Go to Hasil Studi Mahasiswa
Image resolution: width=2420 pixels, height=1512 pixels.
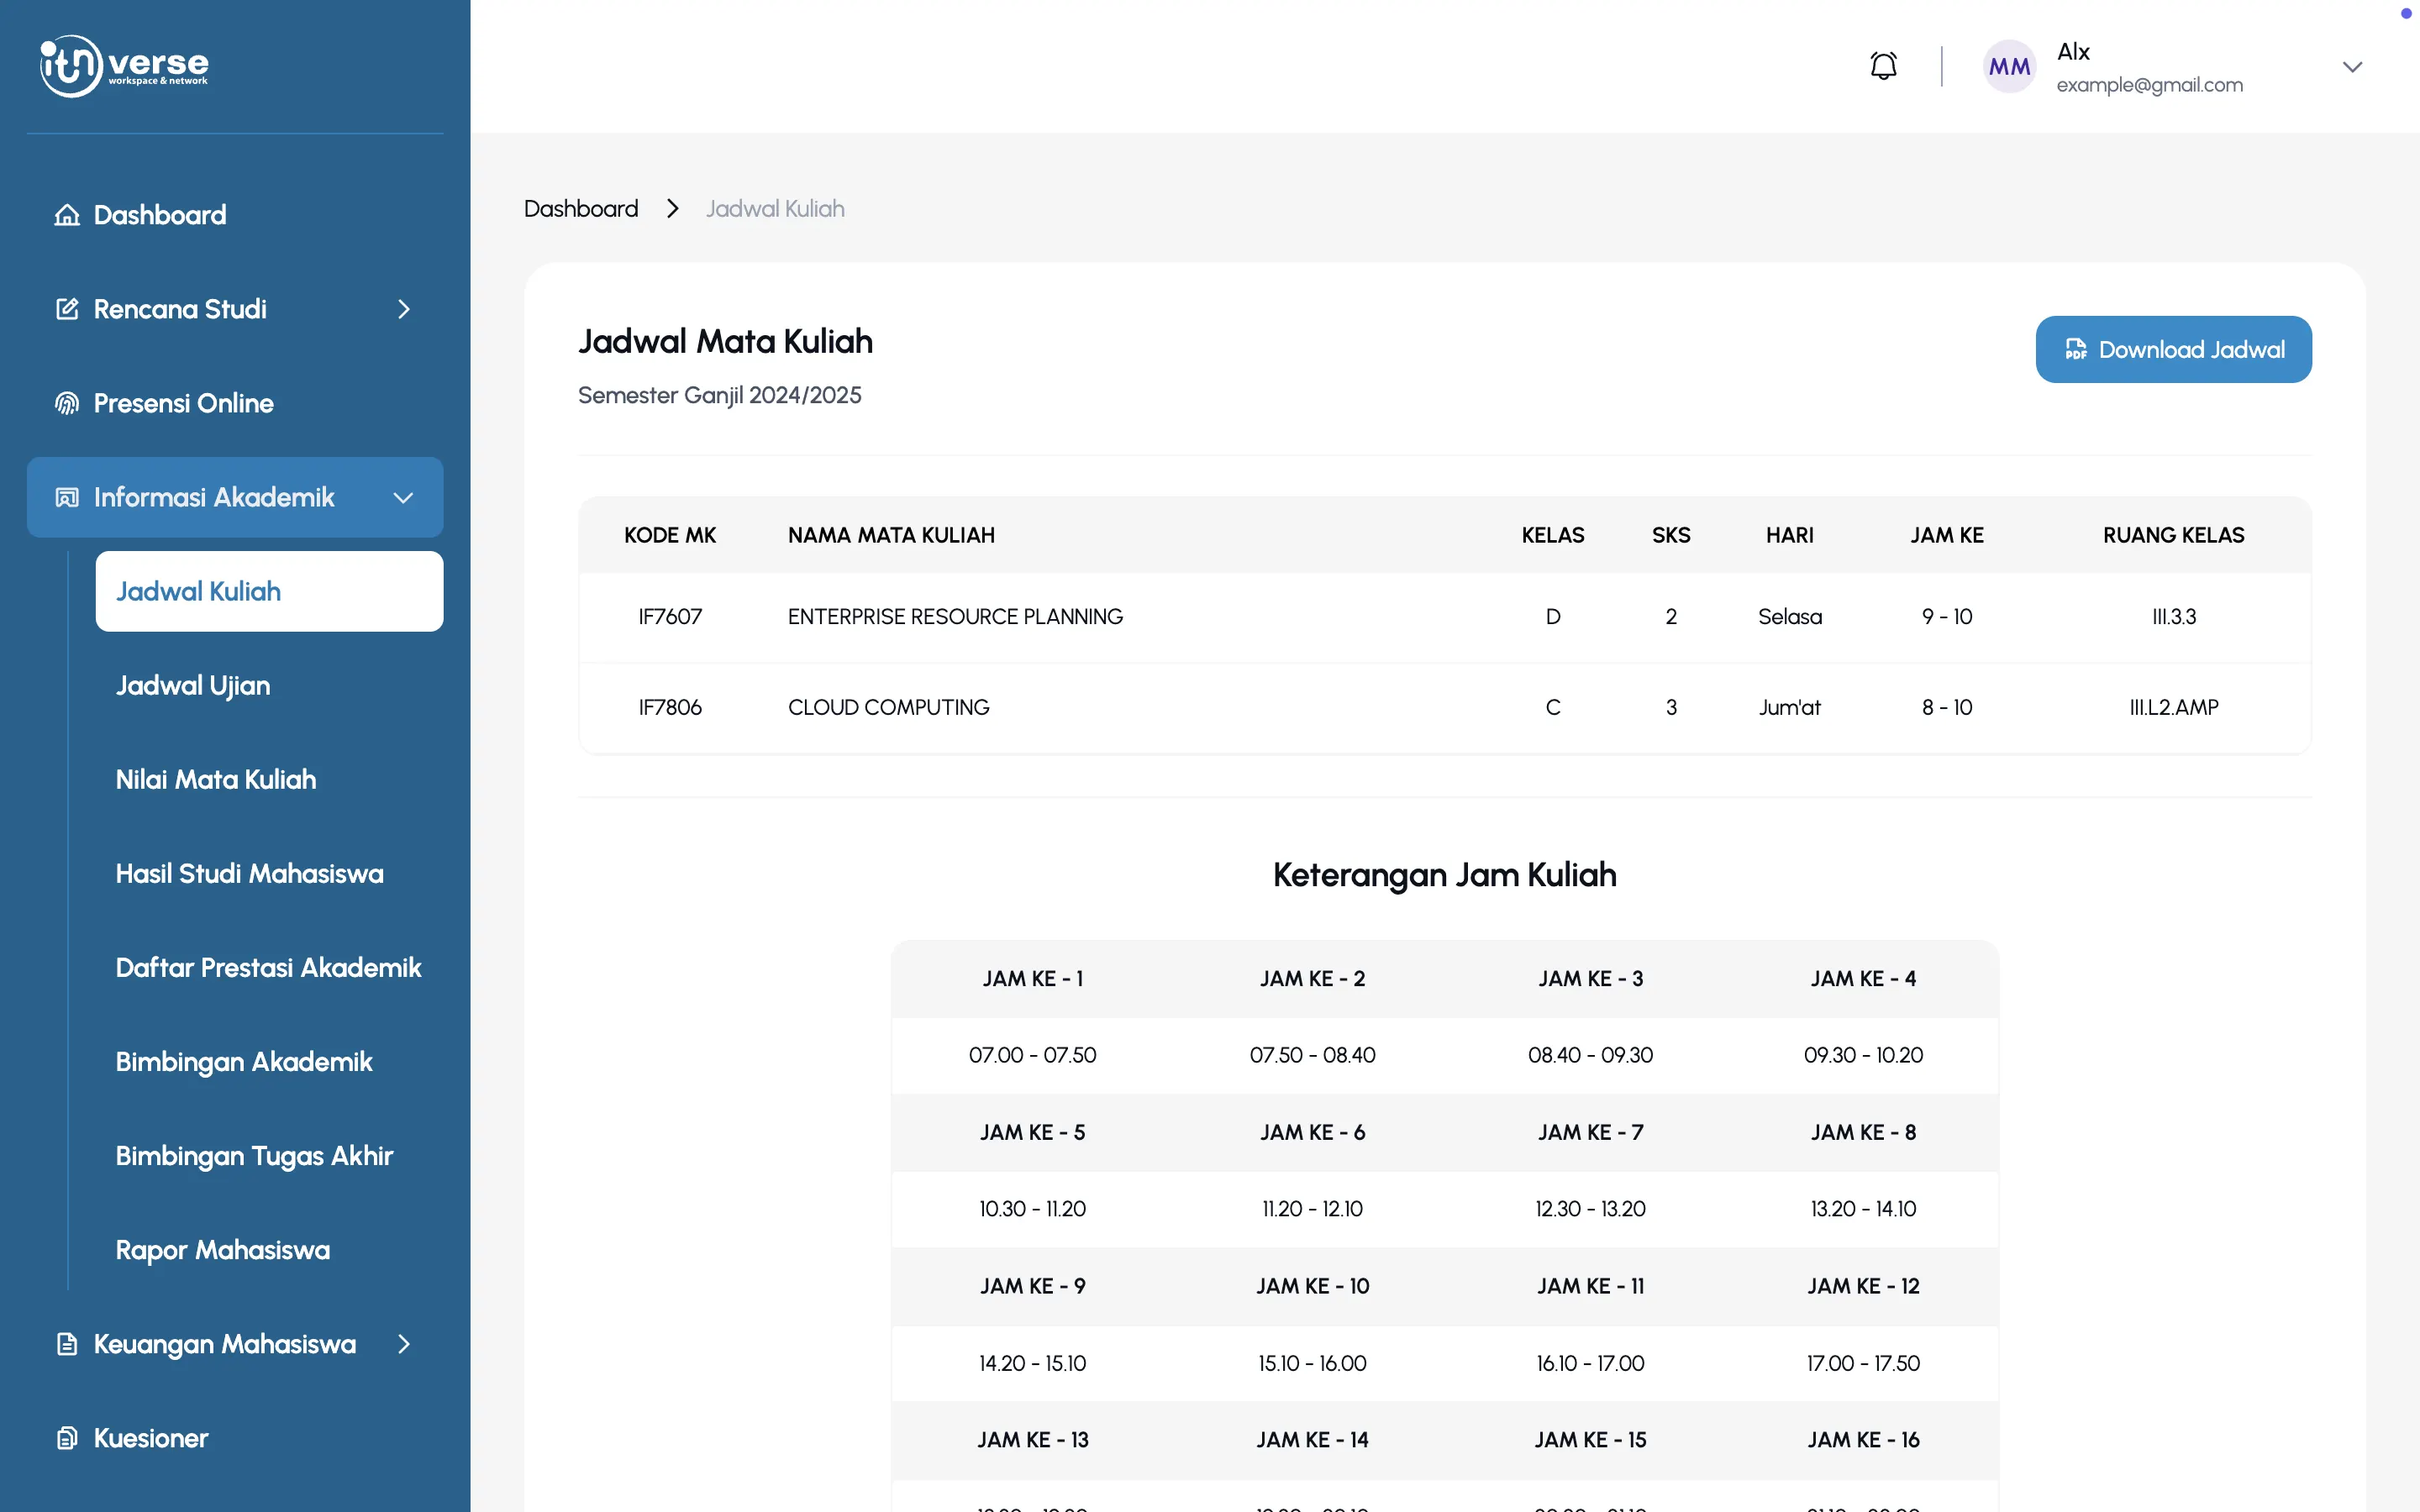click(269, 873)
